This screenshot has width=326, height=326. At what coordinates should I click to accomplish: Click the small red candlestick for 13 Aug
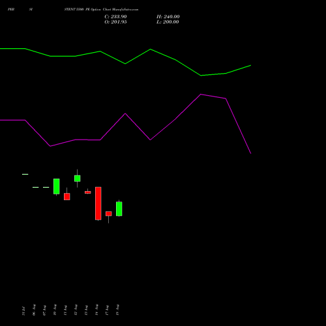(88, 192)
